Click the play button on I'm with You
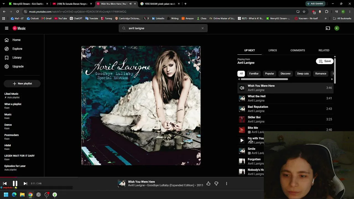 tap(242, 140)
